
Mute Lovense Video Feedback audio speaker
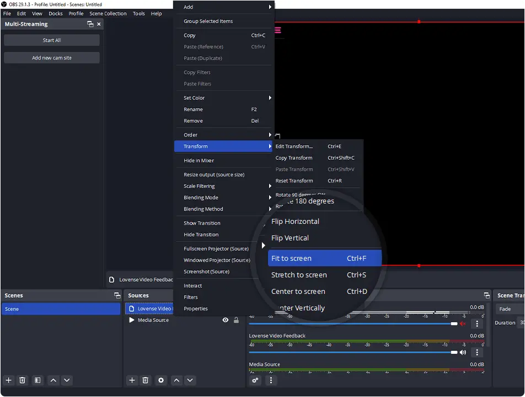click(463, 352)
